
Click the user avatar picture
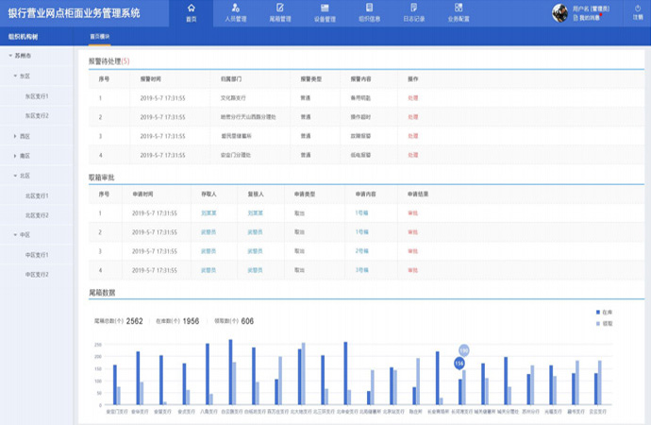559,12
